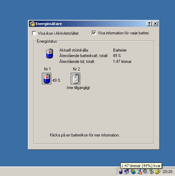
Task: Click the Inte tillgängligt label under Nr 2
Action: pos(78,88)
